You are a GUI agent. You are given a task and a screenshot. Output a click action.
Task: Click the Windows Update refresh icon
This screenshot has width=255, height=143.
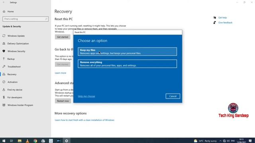coord(4,36)
